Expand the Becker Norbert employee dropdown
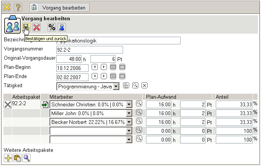The width and height of the screenshot is (261, 166). click(x=129, y=122)
